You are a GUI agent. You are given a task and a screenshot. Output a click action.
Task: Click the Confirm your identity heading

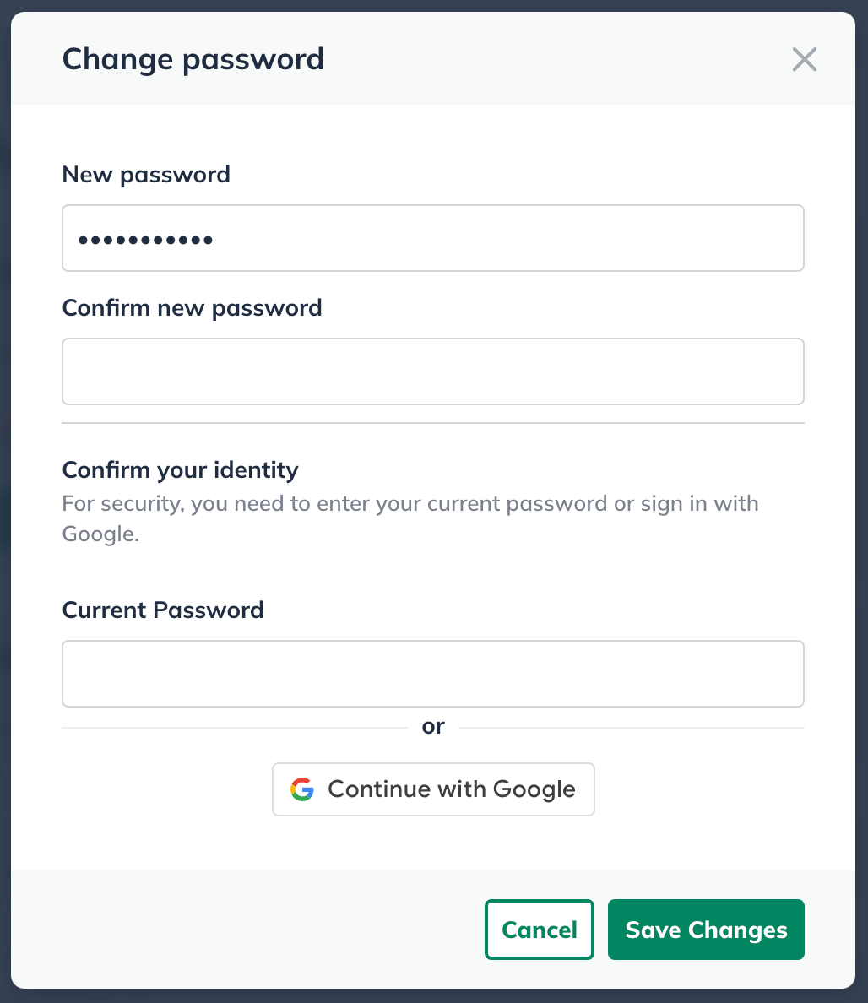pyautogui.click(x=180, y=469)
